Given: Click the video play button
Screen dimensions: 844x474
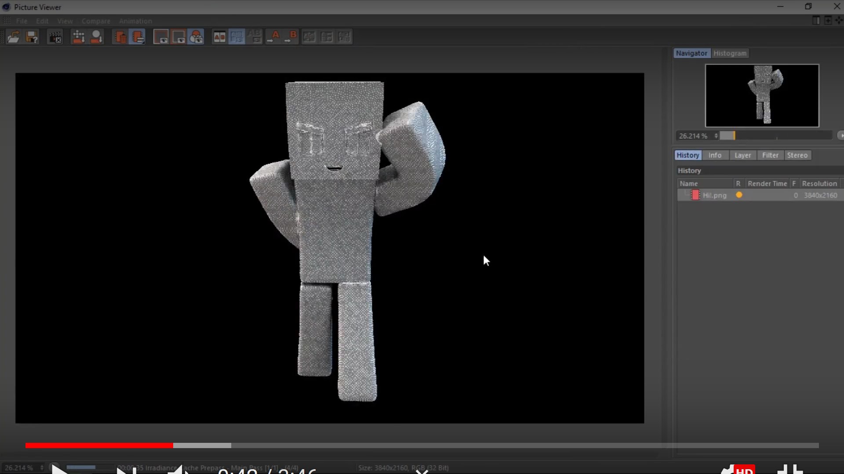Looking at the screenshot, I should point(59,470).
